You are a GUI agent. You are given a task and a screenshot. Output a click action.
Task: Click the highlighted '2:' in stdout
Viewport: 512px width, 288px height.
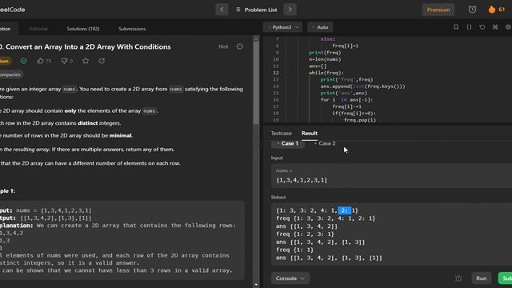click(344, 210)
